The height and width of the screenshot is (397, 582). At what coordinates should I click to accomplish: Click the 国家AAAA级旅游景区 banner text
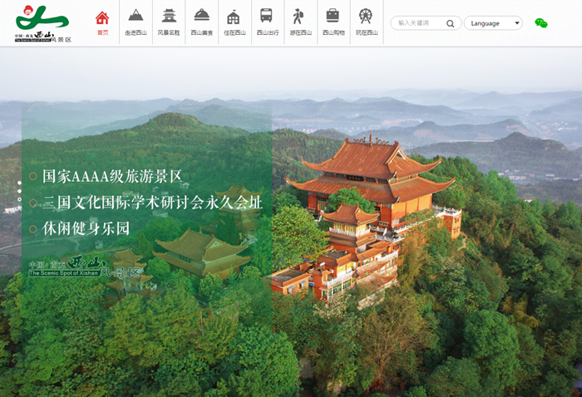(x=111, y=176)
